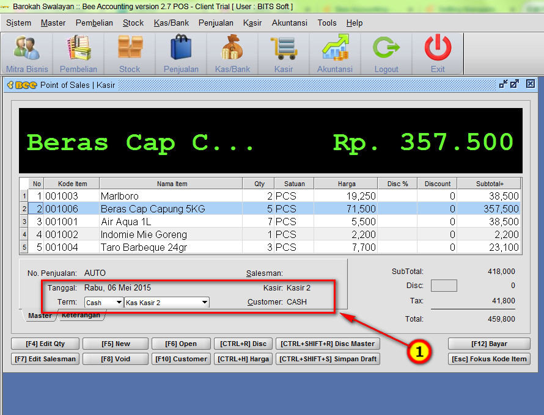Click the Qty column header
544x415 pixels.
[259, 184]
